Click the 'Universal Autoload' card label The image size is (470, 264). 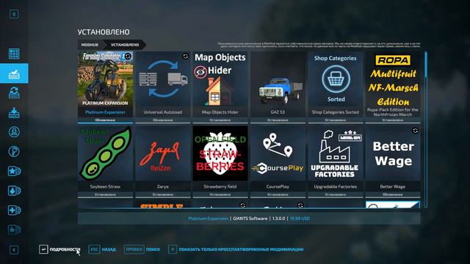coord(163,112)
